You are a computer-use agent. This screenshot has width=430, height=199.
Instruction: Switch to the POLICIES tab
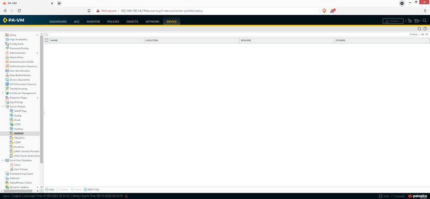click(x=113, y=22)
